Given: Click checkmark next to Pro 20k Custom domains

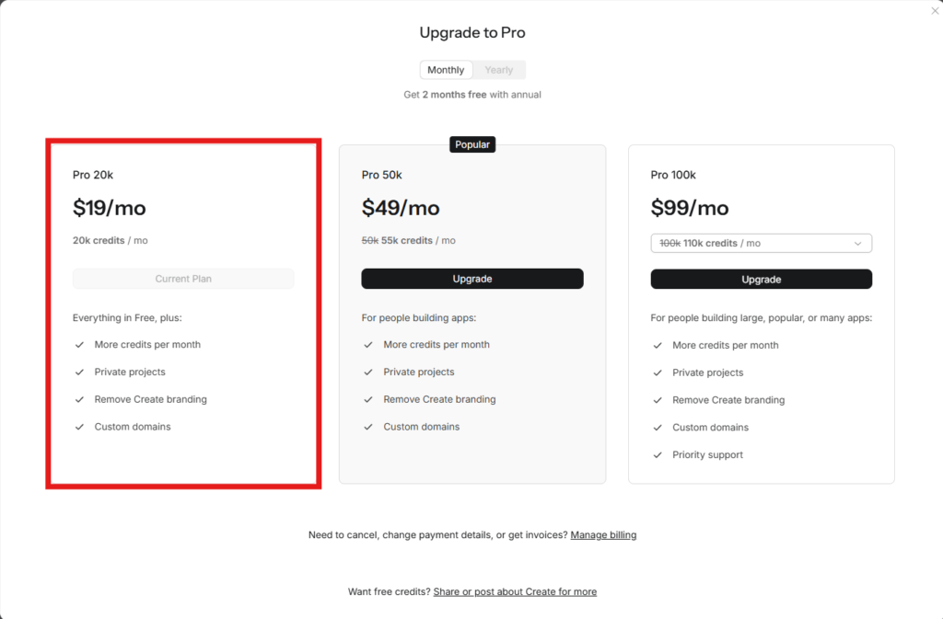Looking at the screenshot, I should (79, 426).
